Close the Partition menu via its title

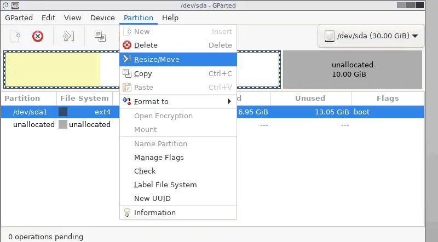point(139,18)
